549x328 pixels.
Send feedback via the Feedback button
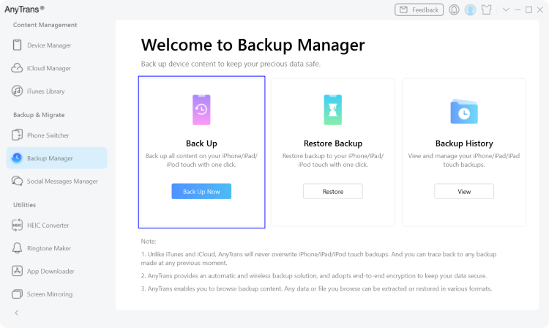pos(419,10)
